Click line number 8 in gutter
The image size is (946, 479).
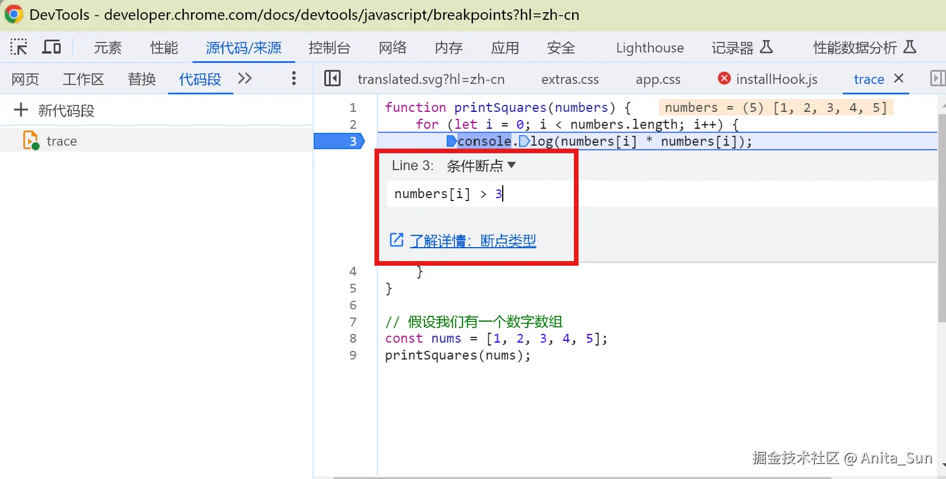click(352, 339)
